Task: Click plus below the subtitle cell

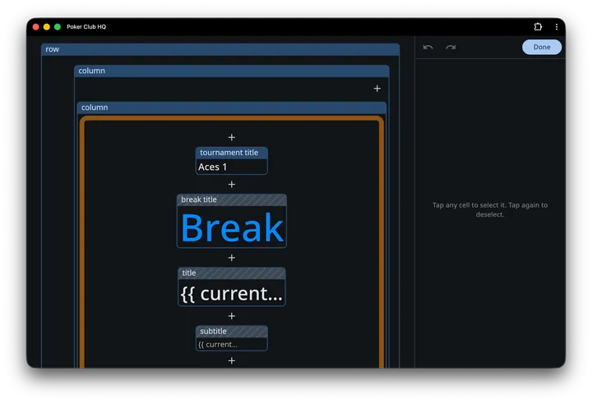Action: [232, 361]
